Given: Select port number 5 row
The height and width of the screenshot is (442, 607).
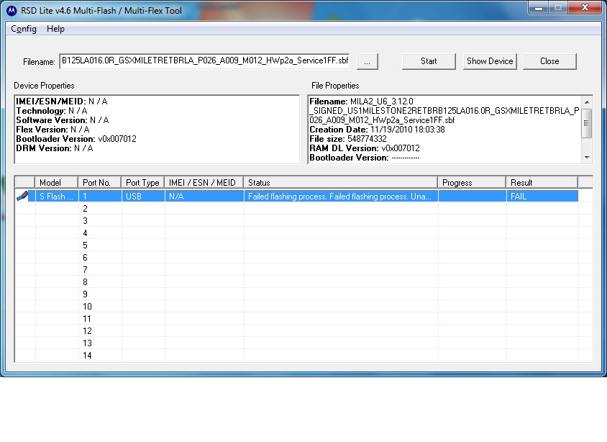Looking at the screenshot, I should click(x=303, y=245).
